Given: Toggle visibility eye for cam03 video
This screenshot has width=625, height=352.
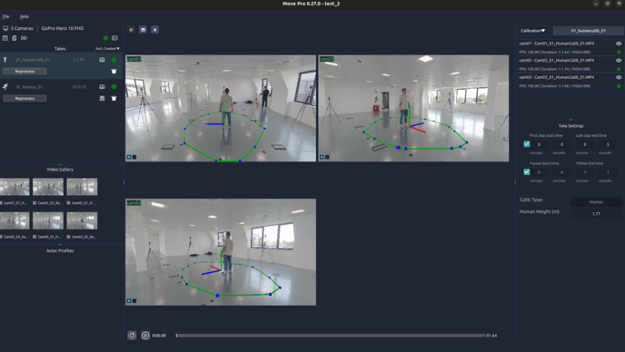Looking at the screenshot, I should click(x=619, y=77).
